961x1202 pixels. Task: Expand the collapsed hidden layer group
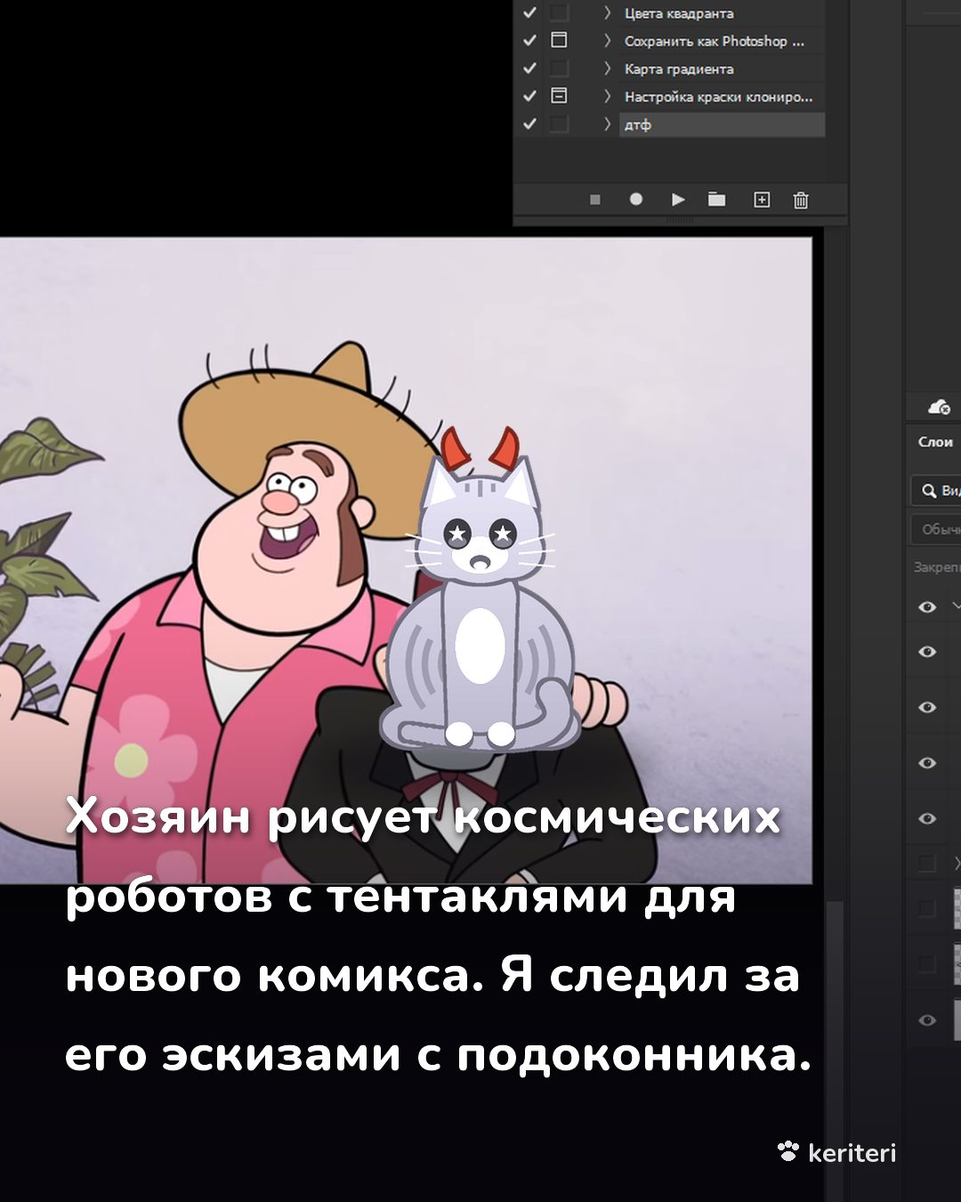(957, 862)
